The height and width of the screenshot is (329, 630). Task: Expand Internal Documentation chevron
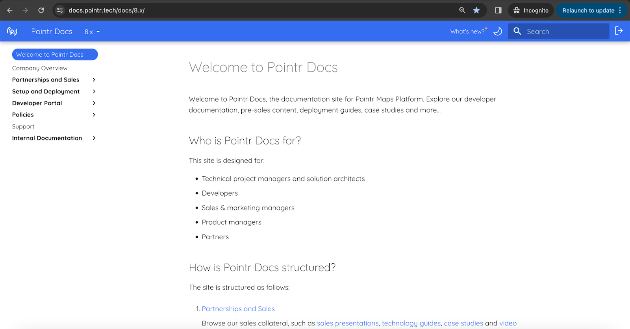pyautogui.click(x=94, y=138)
